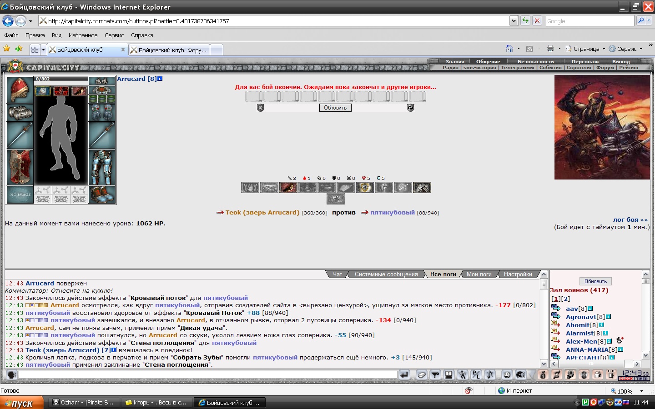Click the eraser clear chat icon

422,375
